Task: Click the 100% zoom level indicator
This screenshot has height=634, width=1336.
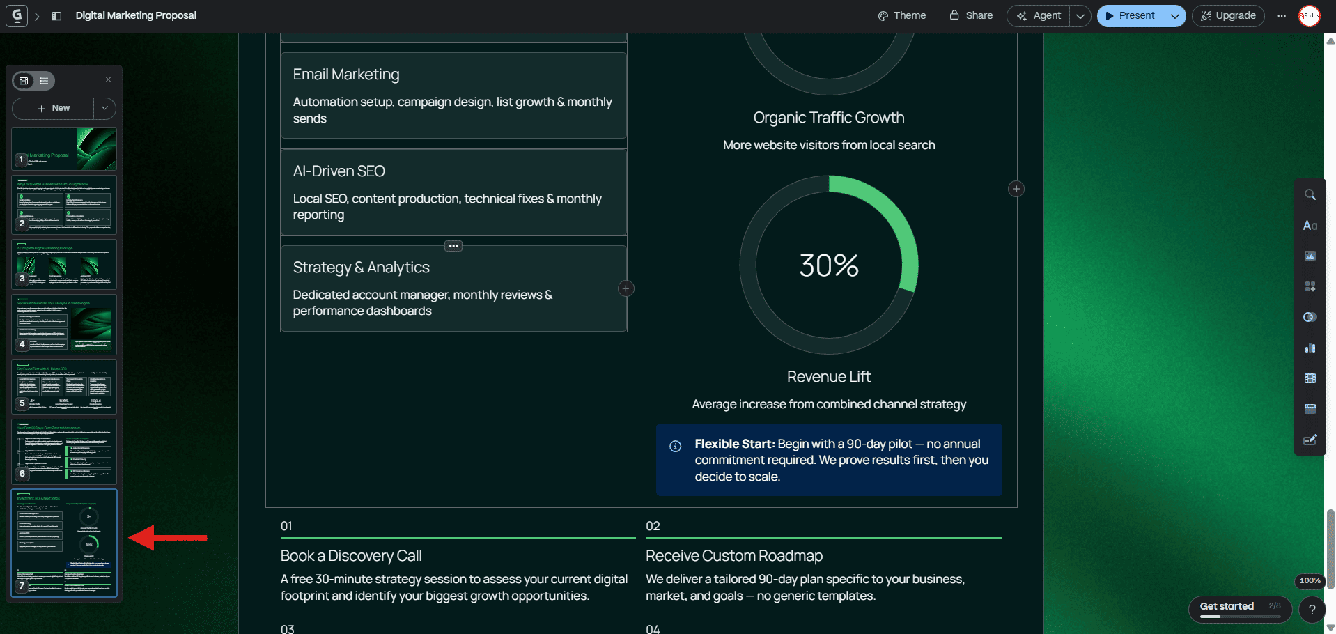Action: [1310, 580]
